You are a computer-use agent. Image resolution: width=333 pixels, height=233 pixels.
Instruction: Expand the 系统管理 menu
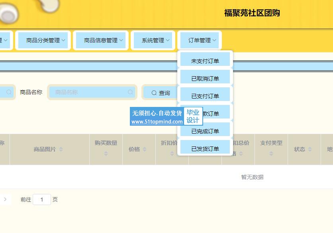(x=153, y=40)
